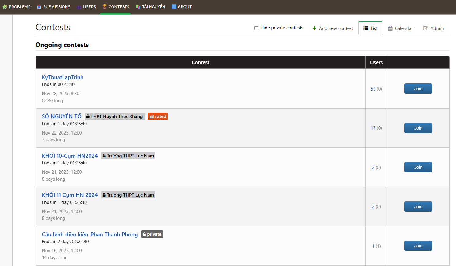
Task: Select the List tab
Action: pyautogui.click(x=370, y=28)
